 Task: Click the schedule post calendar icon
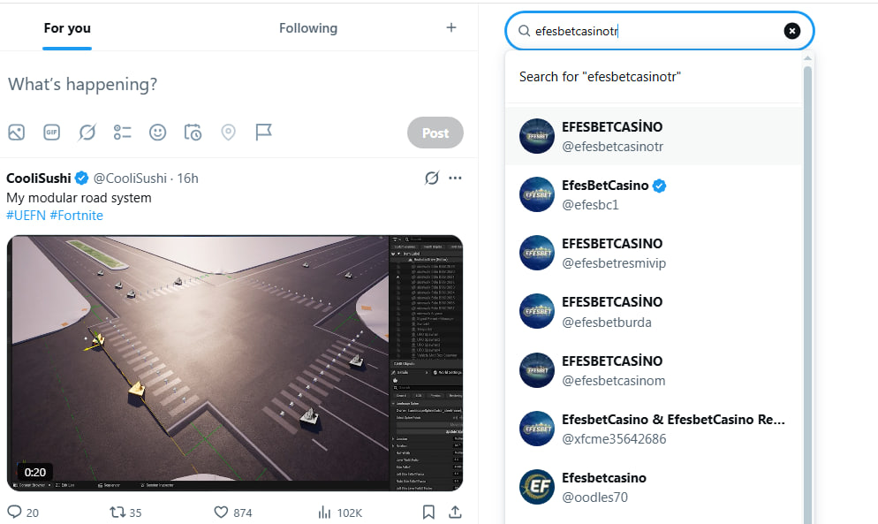(x=193, y=133)
